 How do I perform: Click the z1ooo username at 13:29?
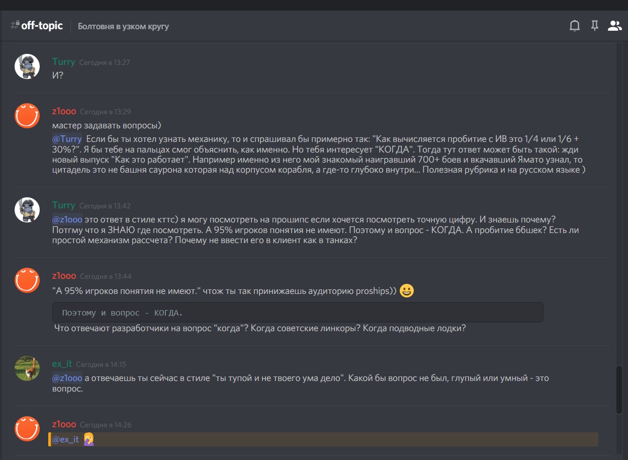pyautogui.click(x=64, y=111)
